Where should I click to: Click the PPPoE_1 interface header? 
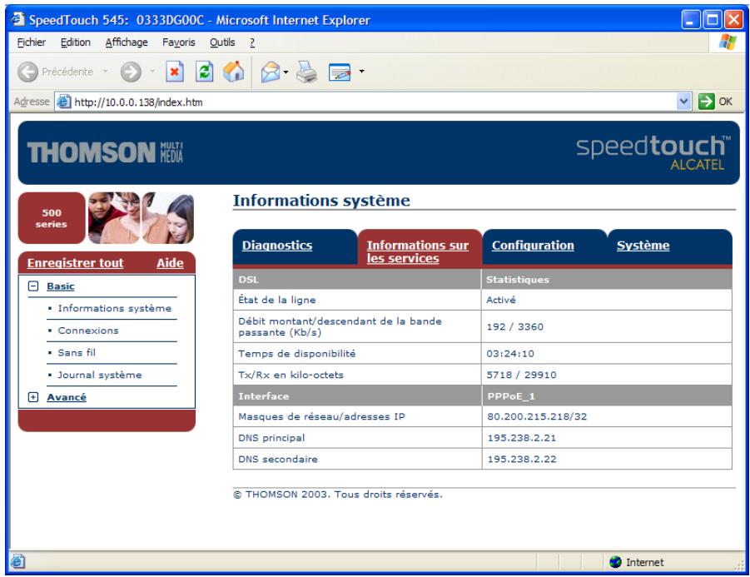point(511,396)
